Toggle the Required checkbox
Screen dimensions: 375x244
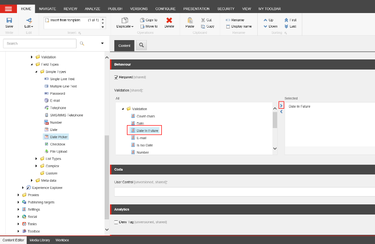pos(116,77)
